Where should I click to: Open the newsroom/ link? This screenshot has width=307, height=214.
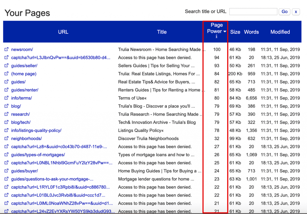pos(22,49)
